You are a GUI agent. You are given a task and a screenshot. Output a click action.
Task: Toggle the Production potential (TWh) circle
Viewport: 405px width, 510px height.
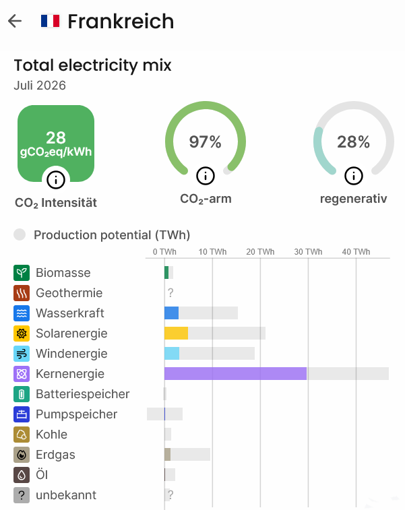pyautogui.click(x=20, y=234)
